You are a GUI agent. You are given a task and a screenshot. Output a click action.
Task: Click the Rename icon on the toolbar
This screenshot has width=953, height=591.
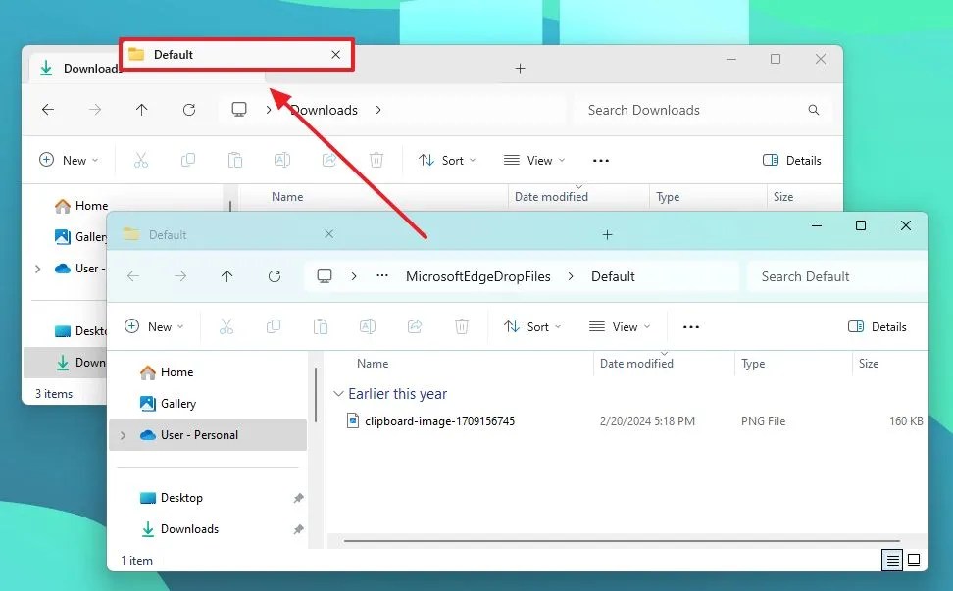coord(368,325)
